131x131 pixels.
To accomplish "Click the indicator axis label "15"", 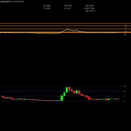I will tap(126, 31).
